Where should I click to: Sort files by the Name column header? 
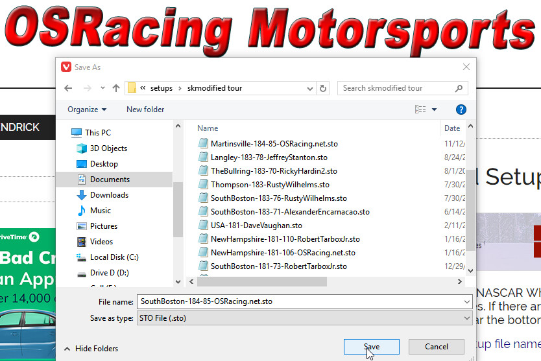pyautogui.click(x=208, y=128)
